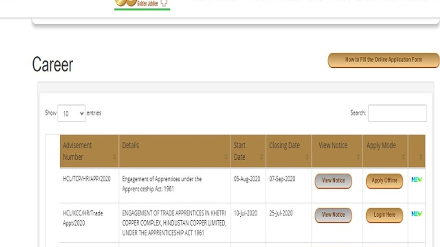Open How to Fill the Online Application Form
The image size is (440, 247).
384,60
